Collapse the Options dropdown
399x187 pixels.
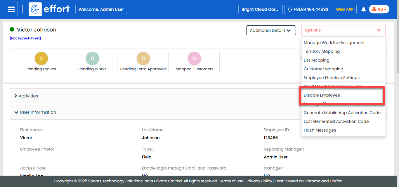(x=343, y=30)
